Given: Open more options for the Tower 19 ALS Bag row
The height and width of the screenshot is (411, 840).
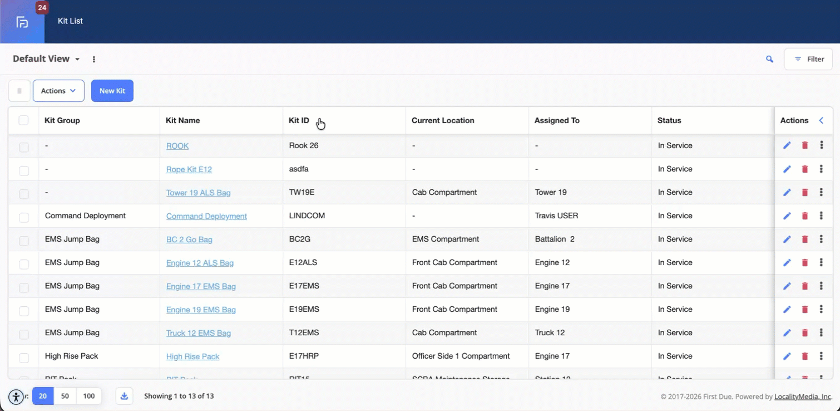Looking at the screenshot, I should (822, 192).
